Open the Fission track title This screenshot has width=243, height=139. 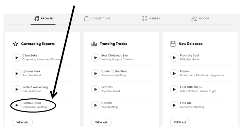[185, 72]
